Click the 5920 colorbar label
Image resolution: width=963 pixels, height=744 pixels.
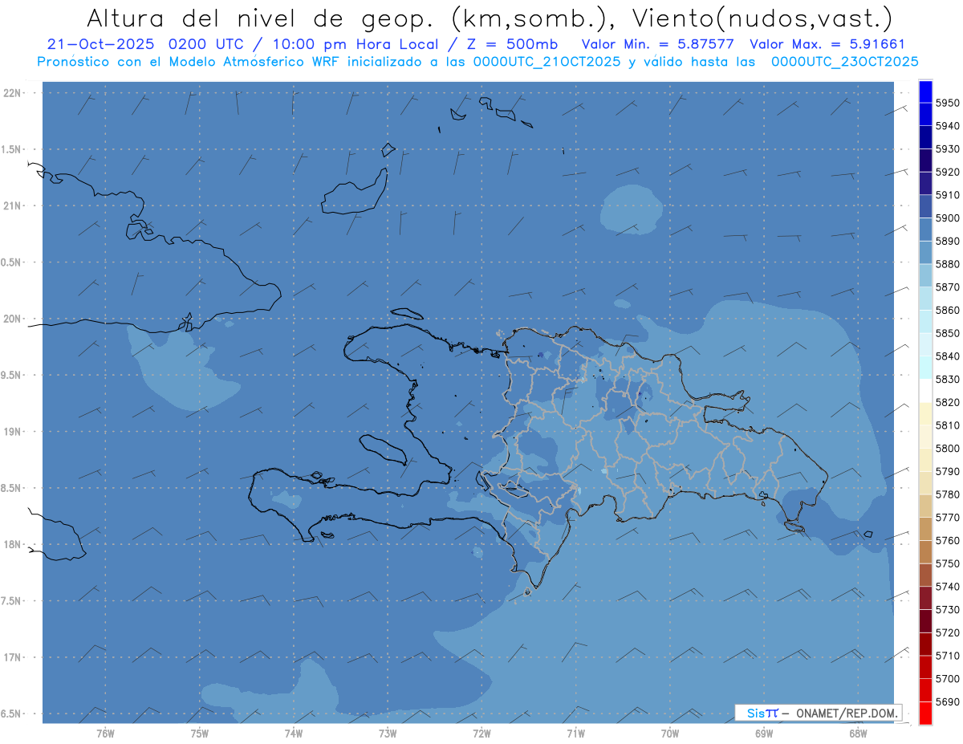click(x=947, y=172)
